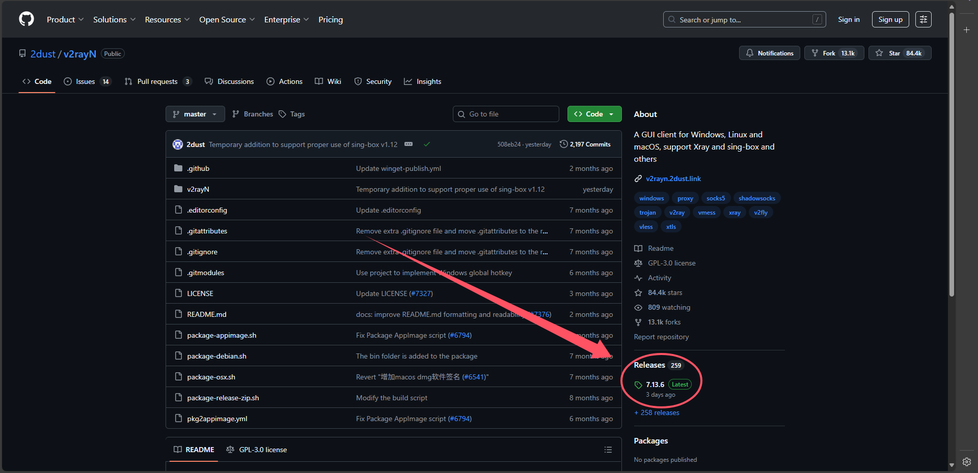Switch to the Issues tab
This screenshot has width=978, height=473.
tap(87, 81)
